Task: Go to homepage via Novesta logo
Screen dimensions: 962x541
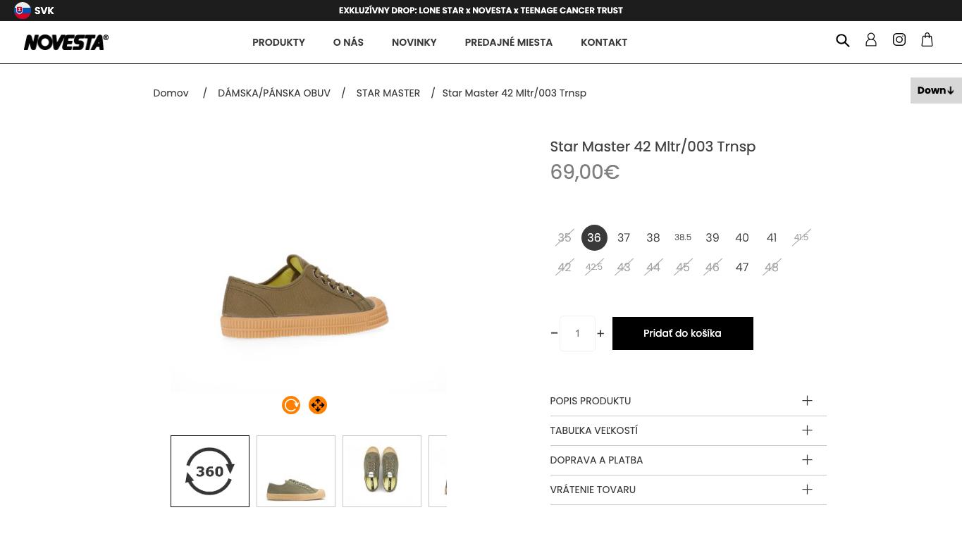Action: [66, 42]
